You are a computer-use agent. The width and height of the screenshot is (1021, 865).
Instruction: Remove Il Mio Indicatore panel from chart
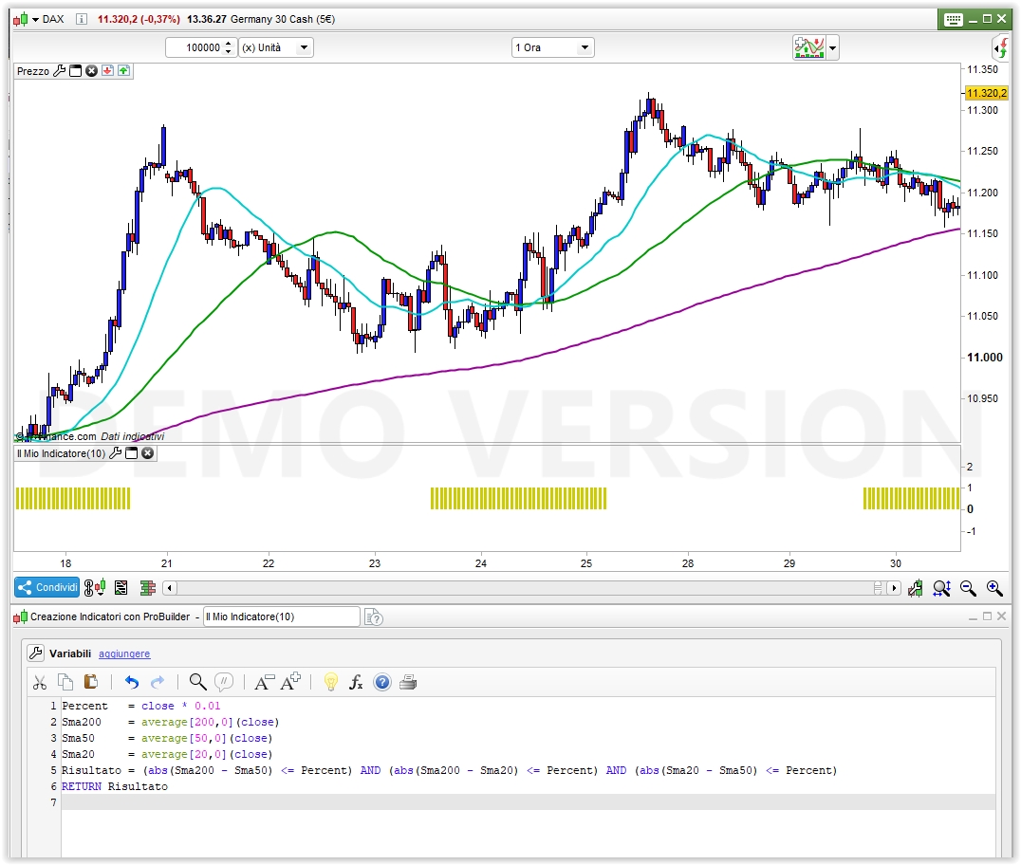click(148, 453)
